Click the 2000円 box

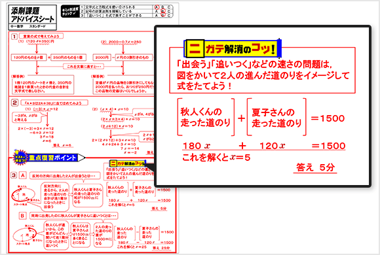tap(102, 58)
